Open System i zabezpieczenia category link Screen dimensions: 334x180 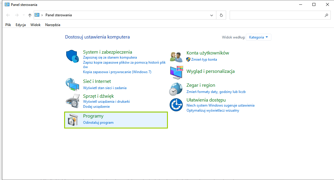(108, 52)
